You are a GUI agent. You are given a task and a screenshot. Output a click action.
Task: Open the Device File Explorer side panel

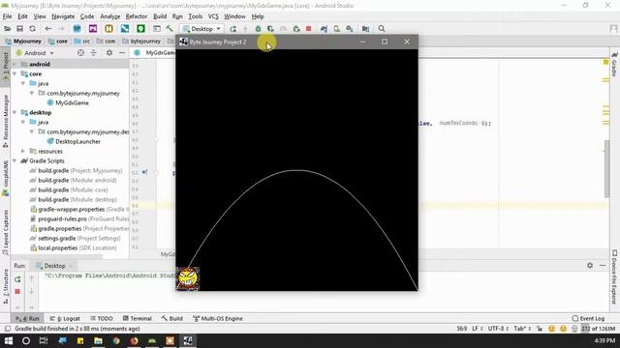click(614, 277)
